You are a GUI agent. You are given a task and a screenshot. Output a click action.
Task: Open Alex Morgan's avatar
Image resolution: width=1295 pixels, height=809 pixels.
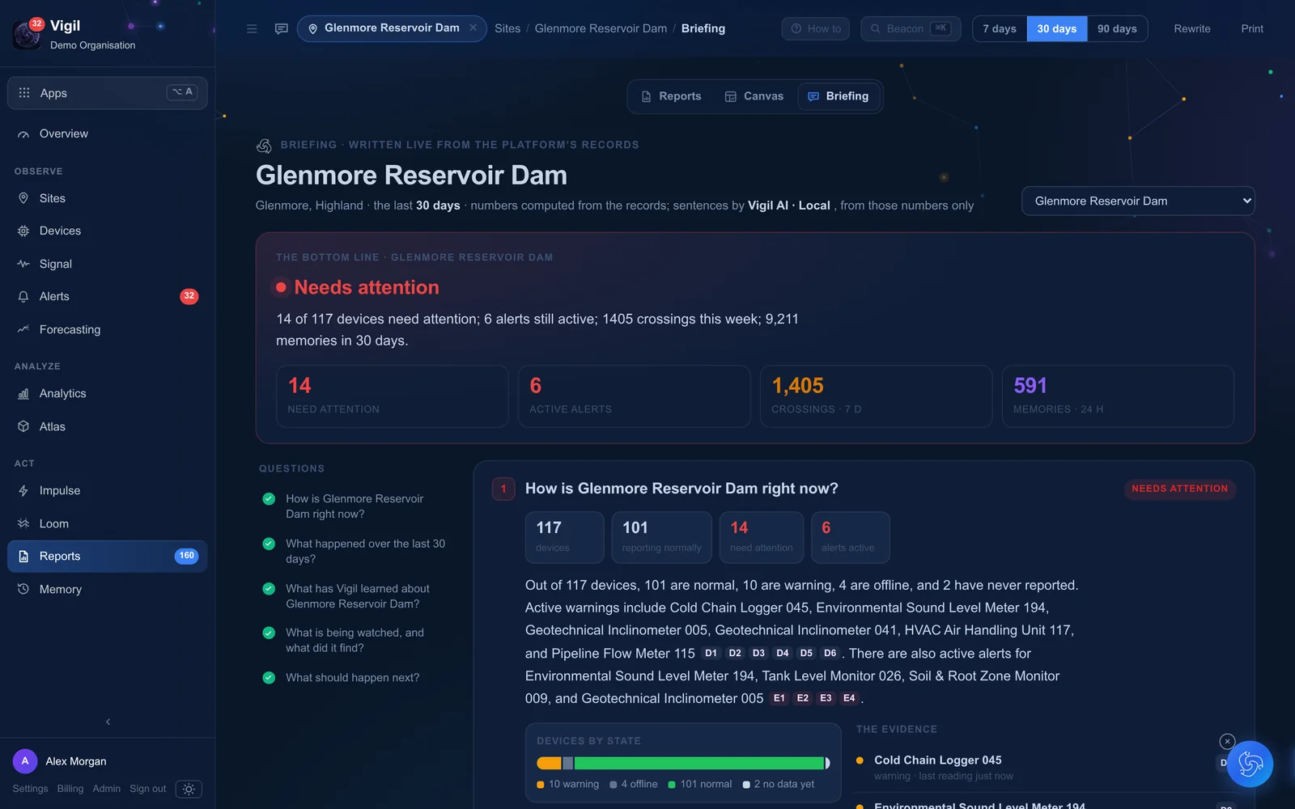(x=25, y=761)
